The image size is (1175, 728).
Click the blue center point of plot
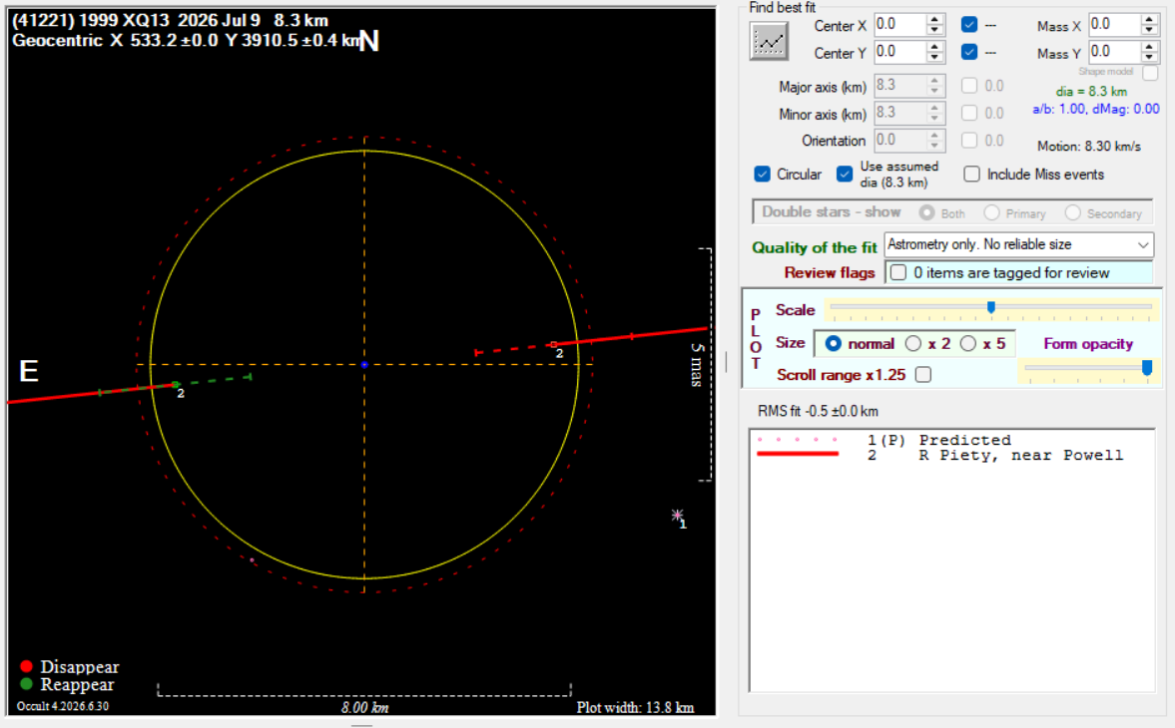(x=364, y=364)
